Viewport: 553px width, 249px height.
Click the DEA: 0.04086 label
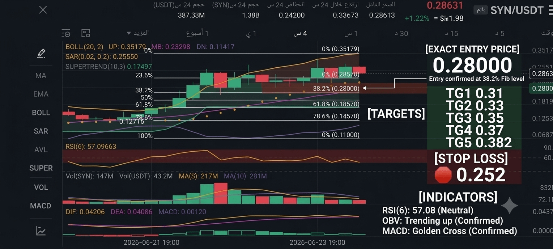(131, 212)
